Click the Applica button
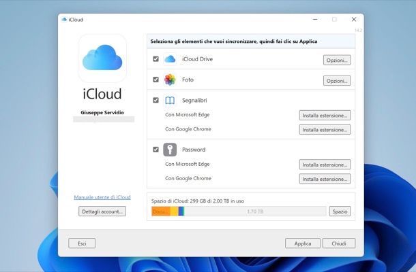Screen dimensions: 416x272 303,243
